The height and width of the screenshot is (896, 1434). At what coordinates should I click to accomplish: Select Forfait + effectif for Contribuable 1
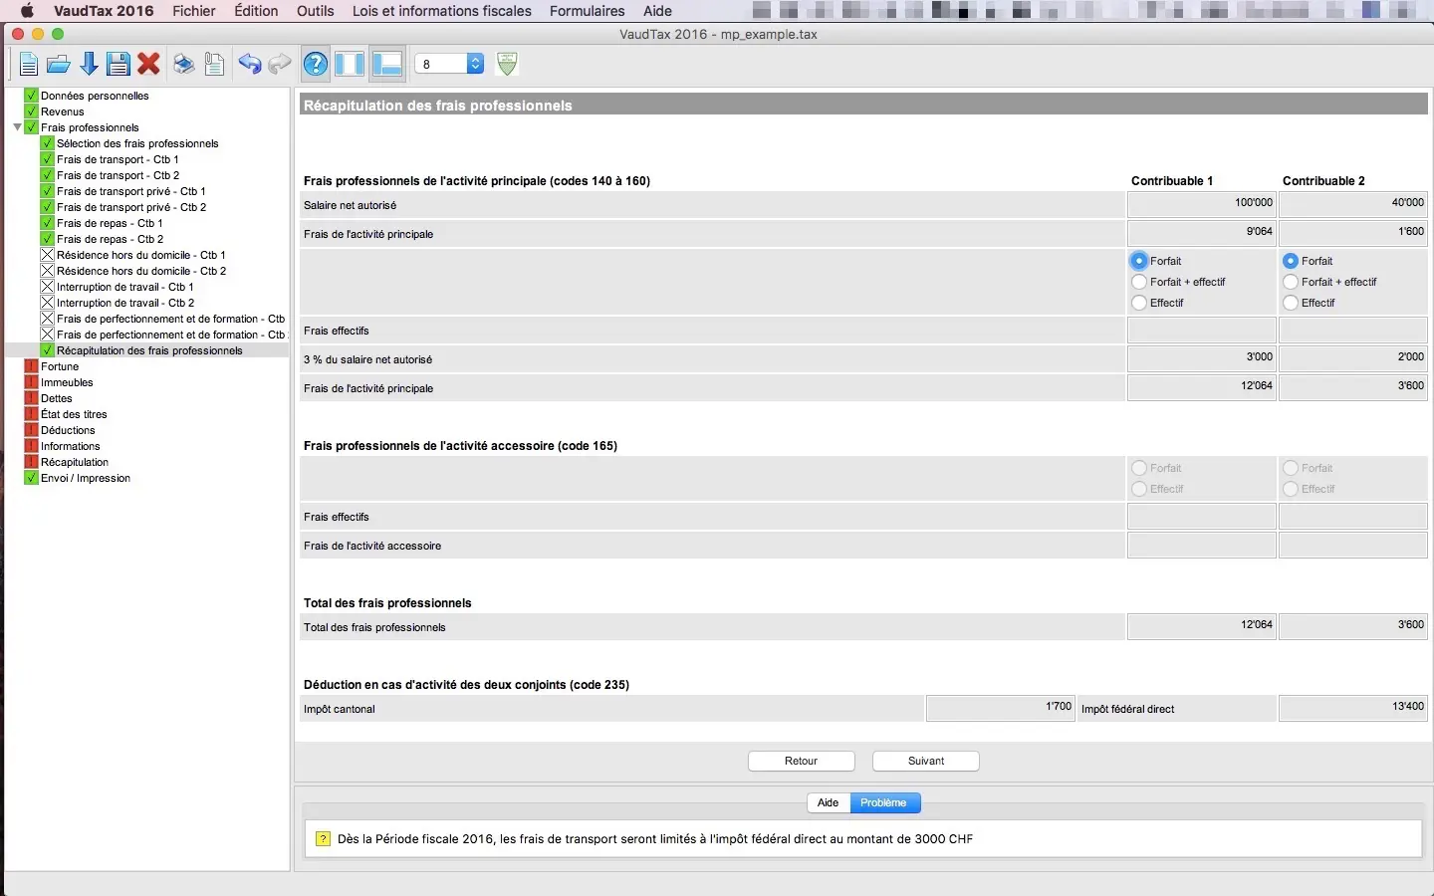pyautogui.click(x=1139, y=282)
